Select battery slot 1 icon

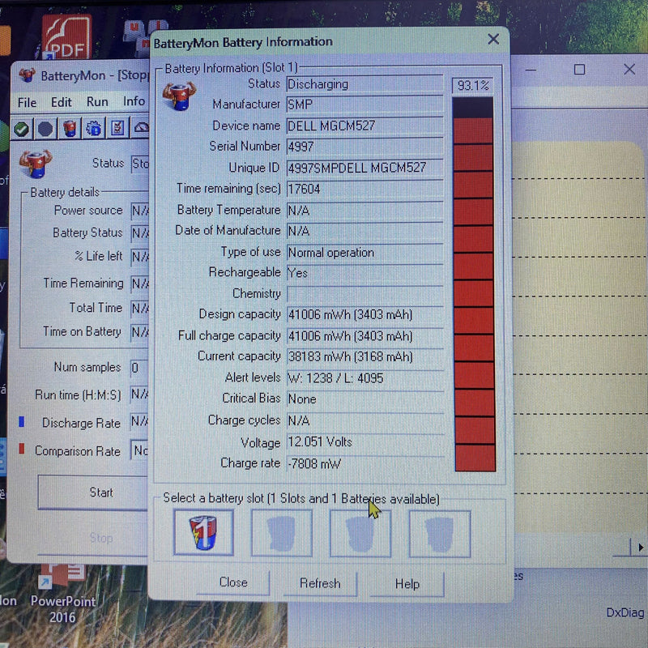click(x=203, y=533)
